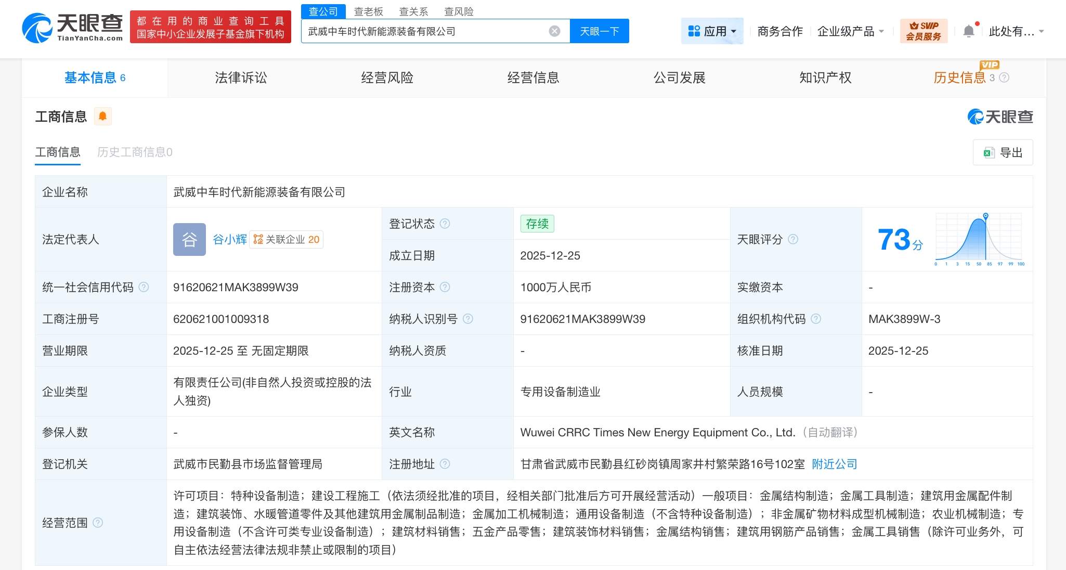Expand the 应用 dropdown
The image size is (1066, 570).
(712, 31)
